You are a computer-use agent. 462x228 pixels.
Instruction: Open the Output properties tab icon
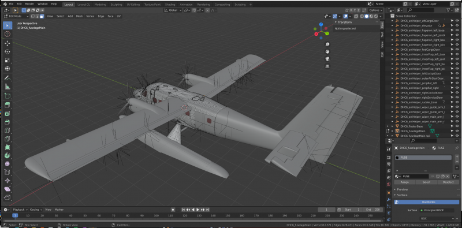tap(389, 164)
